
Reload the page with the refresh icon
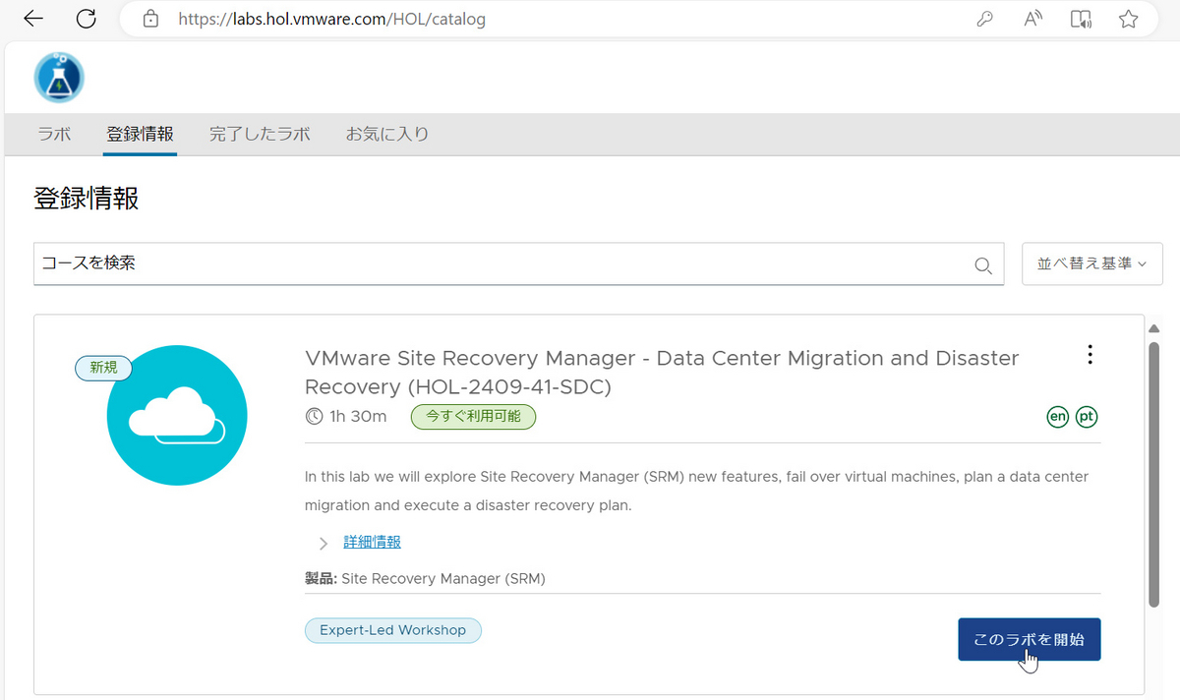coord(87,19)
